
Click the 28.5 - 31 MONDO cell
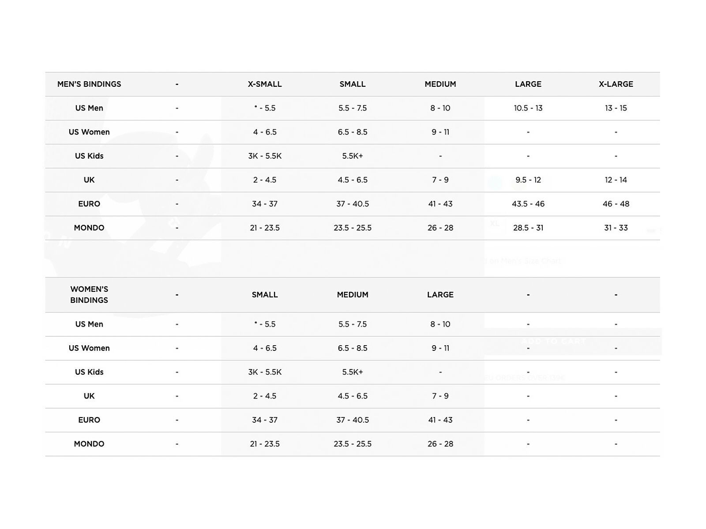click(528, 228)
